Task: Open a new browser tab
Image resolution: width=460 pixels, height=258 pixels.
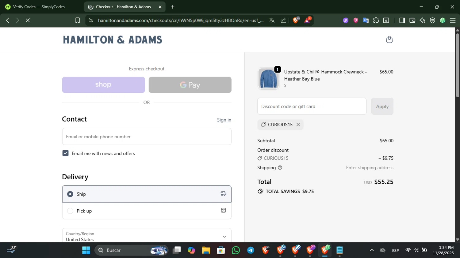Action: click(x=173, y=7)
